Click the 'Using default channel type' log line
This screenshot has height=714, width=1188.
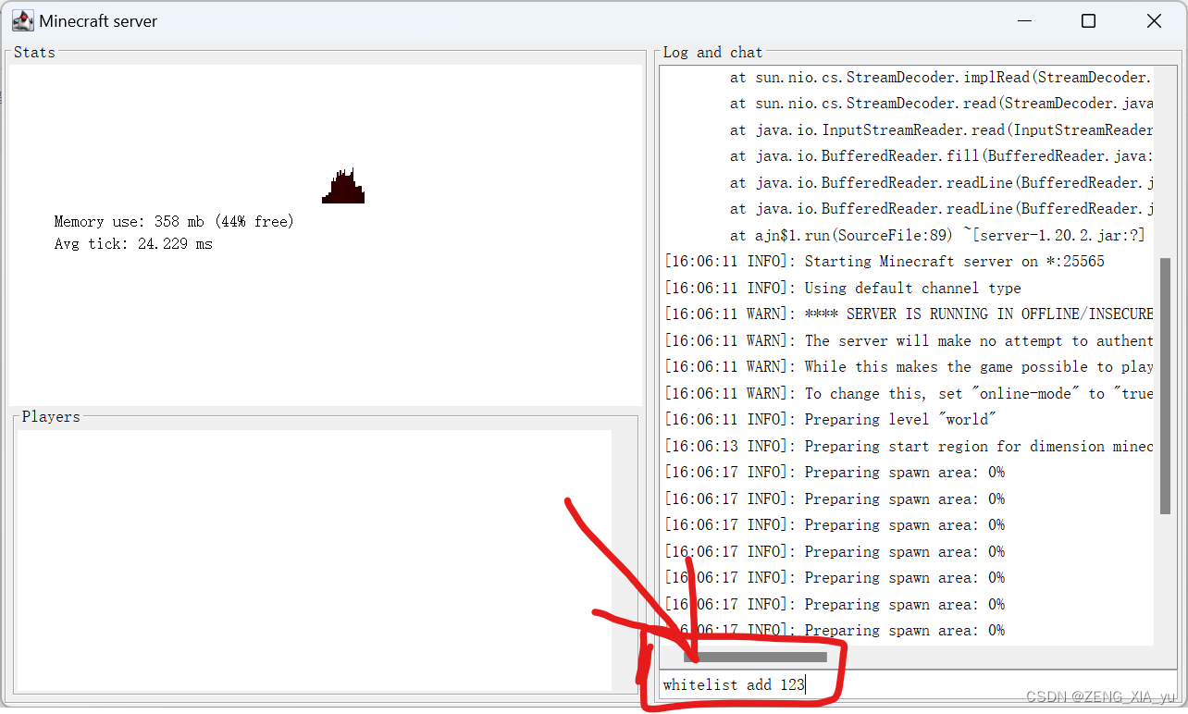click(843, 289)
